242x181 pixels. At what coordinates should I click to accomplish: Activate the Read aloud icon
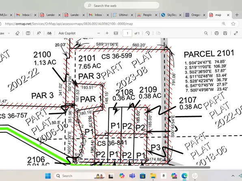pos(39,33)
